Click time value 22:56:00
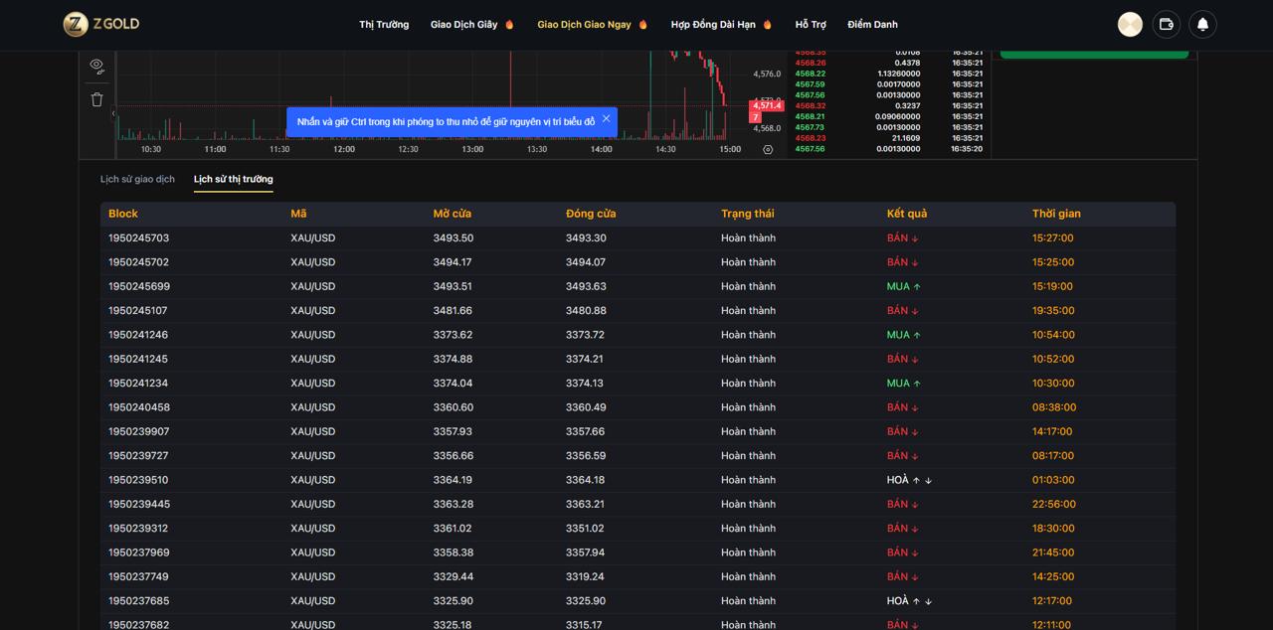 click(1054, 505)
